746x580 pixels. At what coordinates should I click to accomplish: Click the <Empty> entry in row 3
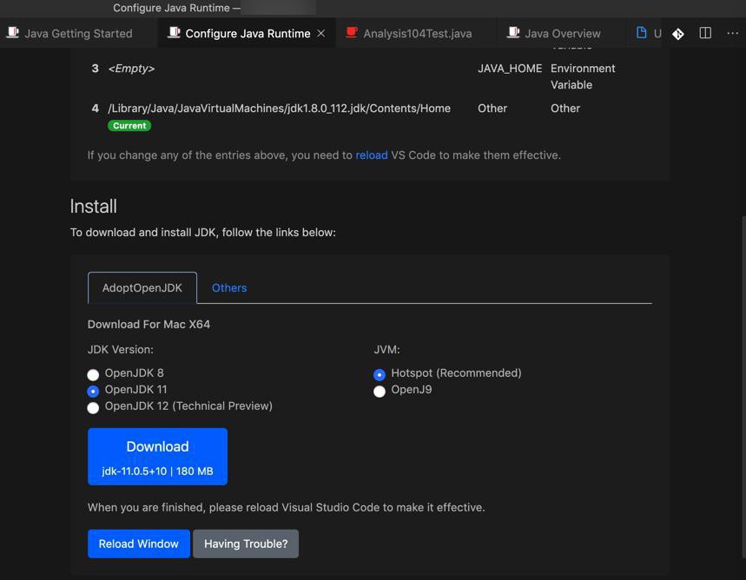point(131,69)
